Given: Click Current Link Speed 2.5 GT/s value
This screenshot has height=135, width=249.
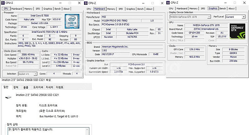Looking at the screenshot, I should pos(119,72).
